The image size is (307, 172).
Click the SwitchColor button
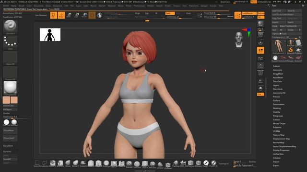pos(10,106)
